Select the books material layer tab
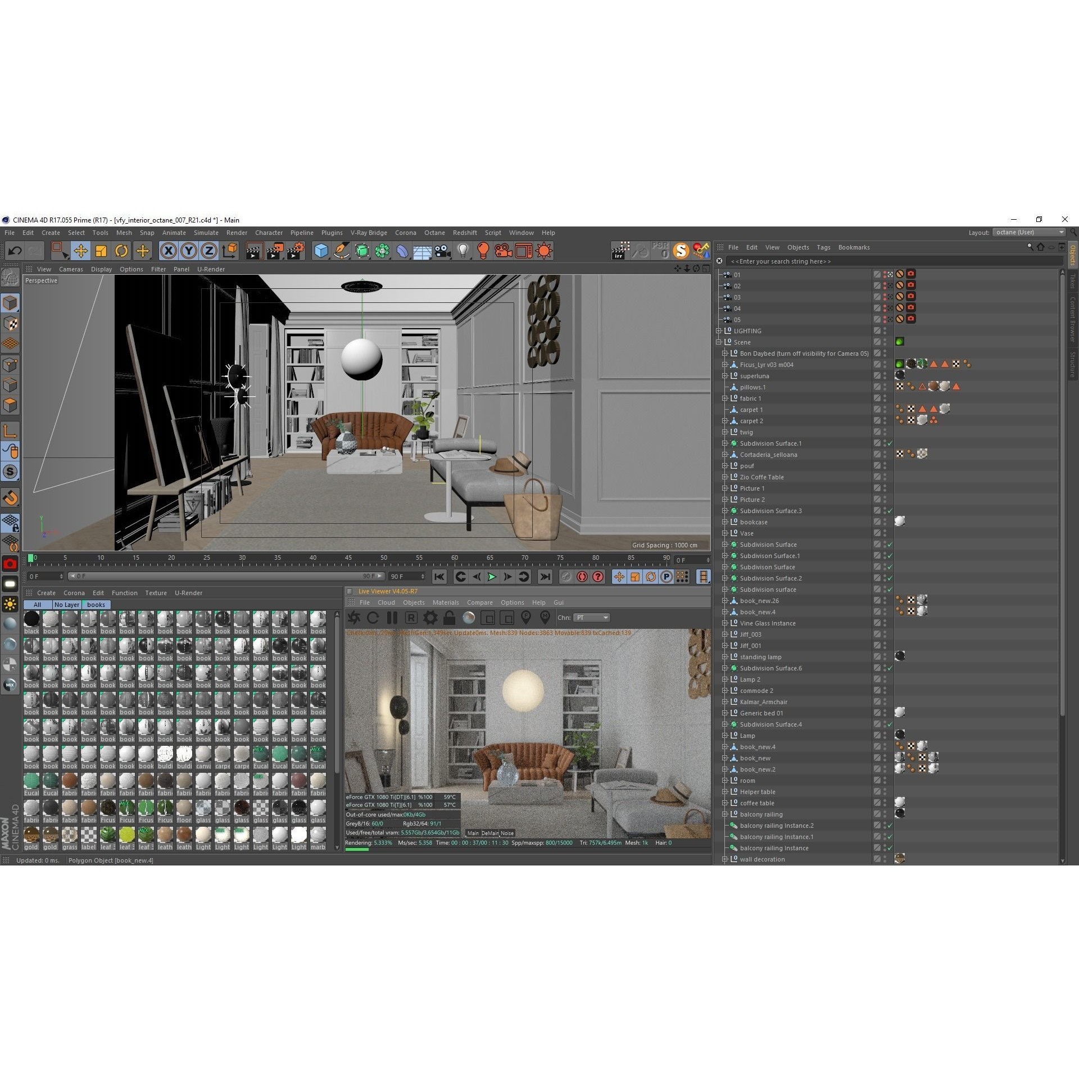The image size is (1079, 1079). tap(96, 605)
